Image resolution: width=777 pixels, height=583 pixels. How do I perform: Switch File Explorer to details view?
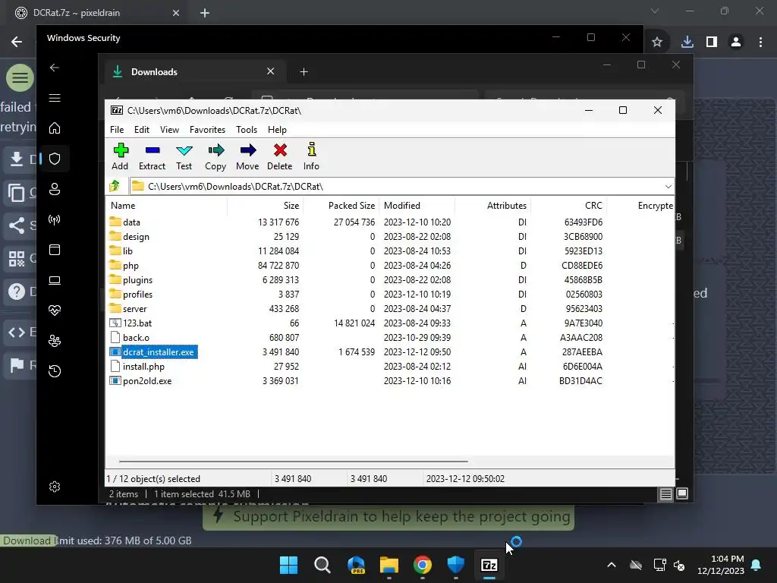click(666, 493)
